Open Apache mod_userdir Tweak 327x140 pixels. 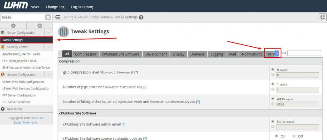pos(21,54)
